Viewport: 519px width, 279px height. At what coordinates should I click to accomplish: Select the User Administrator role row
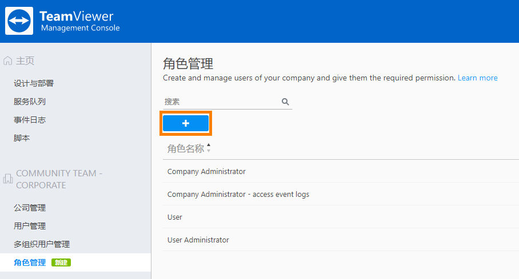coord(341,240)
